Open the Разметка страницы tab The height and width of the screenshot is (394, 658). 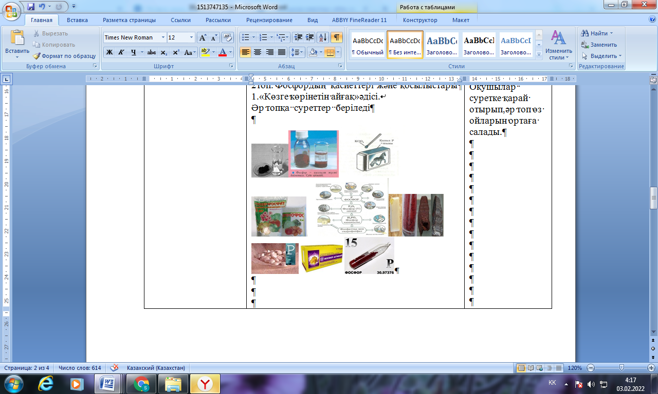click(129, 20)
